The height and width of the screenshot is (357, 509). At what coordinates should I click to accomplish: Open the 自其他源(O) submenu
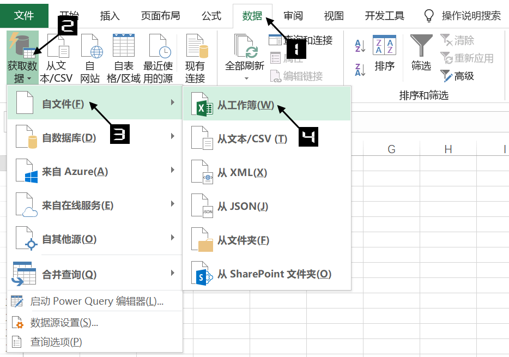(94, 238)
